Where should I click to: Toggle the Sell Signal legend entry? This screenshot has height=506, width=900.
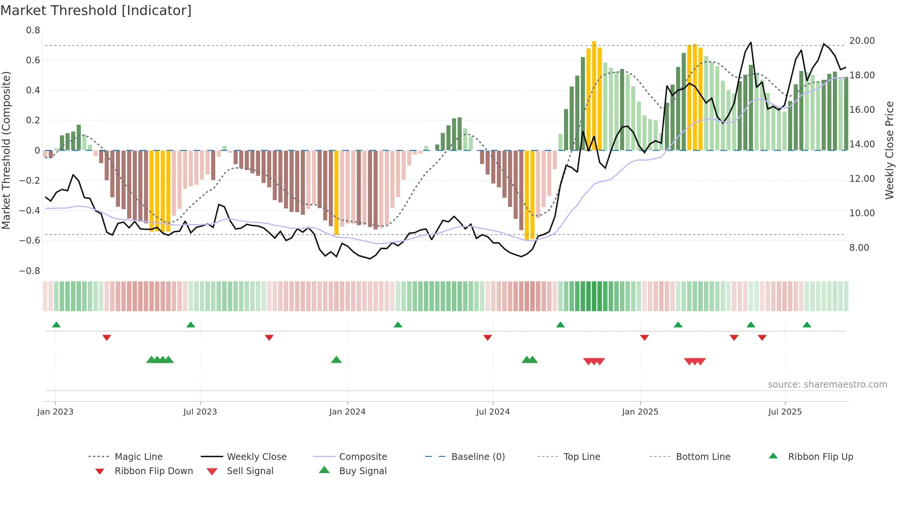(240, 471)
